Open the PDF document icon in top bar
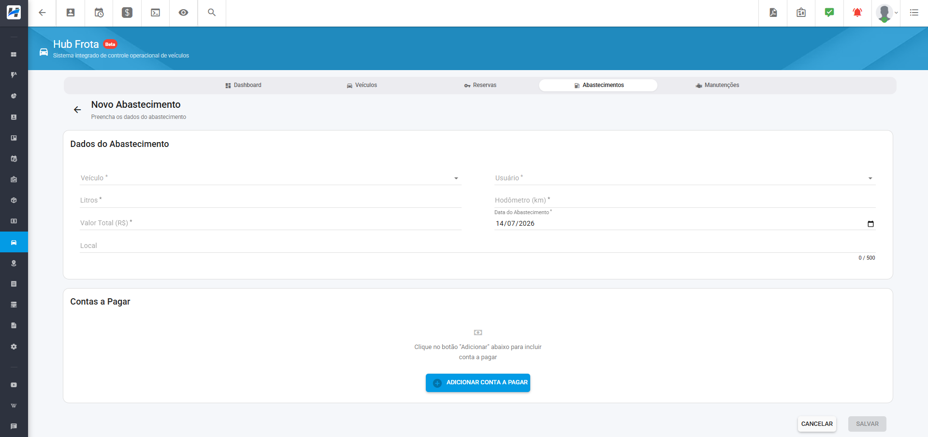 (773, 13)
